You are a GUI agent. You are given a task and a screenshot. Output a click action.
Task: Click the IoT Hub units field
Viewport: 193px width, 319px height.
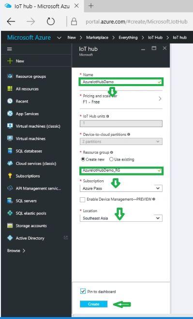point(121,123)
